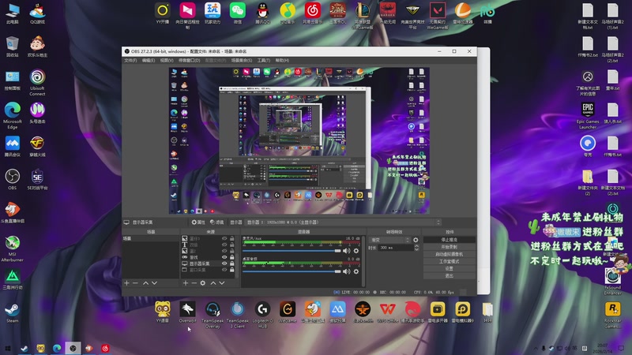Image resolution: width=632 pixels, height=355 pixels.
Task: Increase transition duration with stepper up arrow
Action: pyautogui.click(x=416, y=246)
